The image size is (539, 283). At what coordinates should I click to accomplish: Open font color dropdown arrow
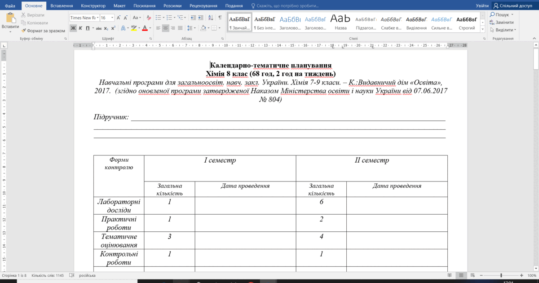tap(150, 28)
